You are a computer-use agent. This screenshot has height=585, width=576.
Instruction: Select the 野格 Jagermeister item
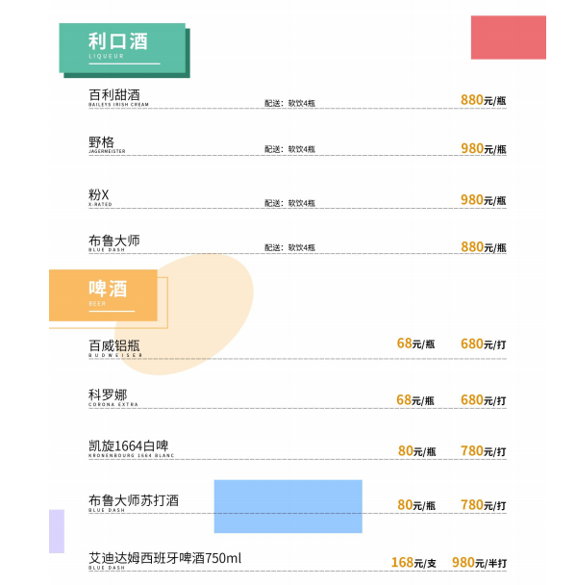tap(107, 144)
